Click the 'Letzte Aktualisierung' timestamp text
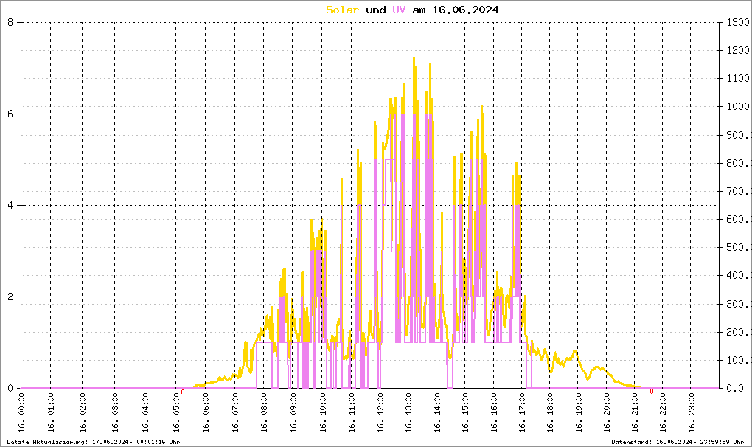The image size is (752, 447). pyautogui.click(x=94, y=442)
